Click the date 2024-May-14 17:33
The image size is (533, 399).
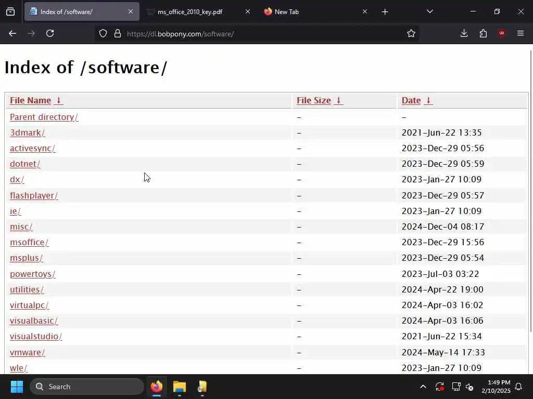(x=443, y=353)
